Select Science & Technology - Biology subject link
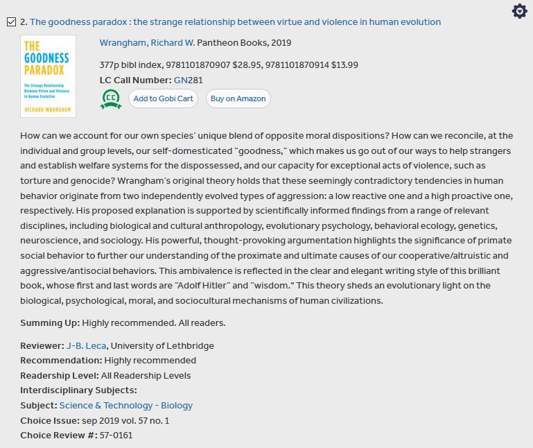The image size is (533, 448). (126, 405)
